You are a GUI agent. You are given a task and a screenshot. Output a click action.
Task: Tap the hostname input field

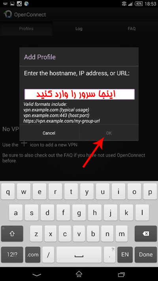tap(79, 94)
